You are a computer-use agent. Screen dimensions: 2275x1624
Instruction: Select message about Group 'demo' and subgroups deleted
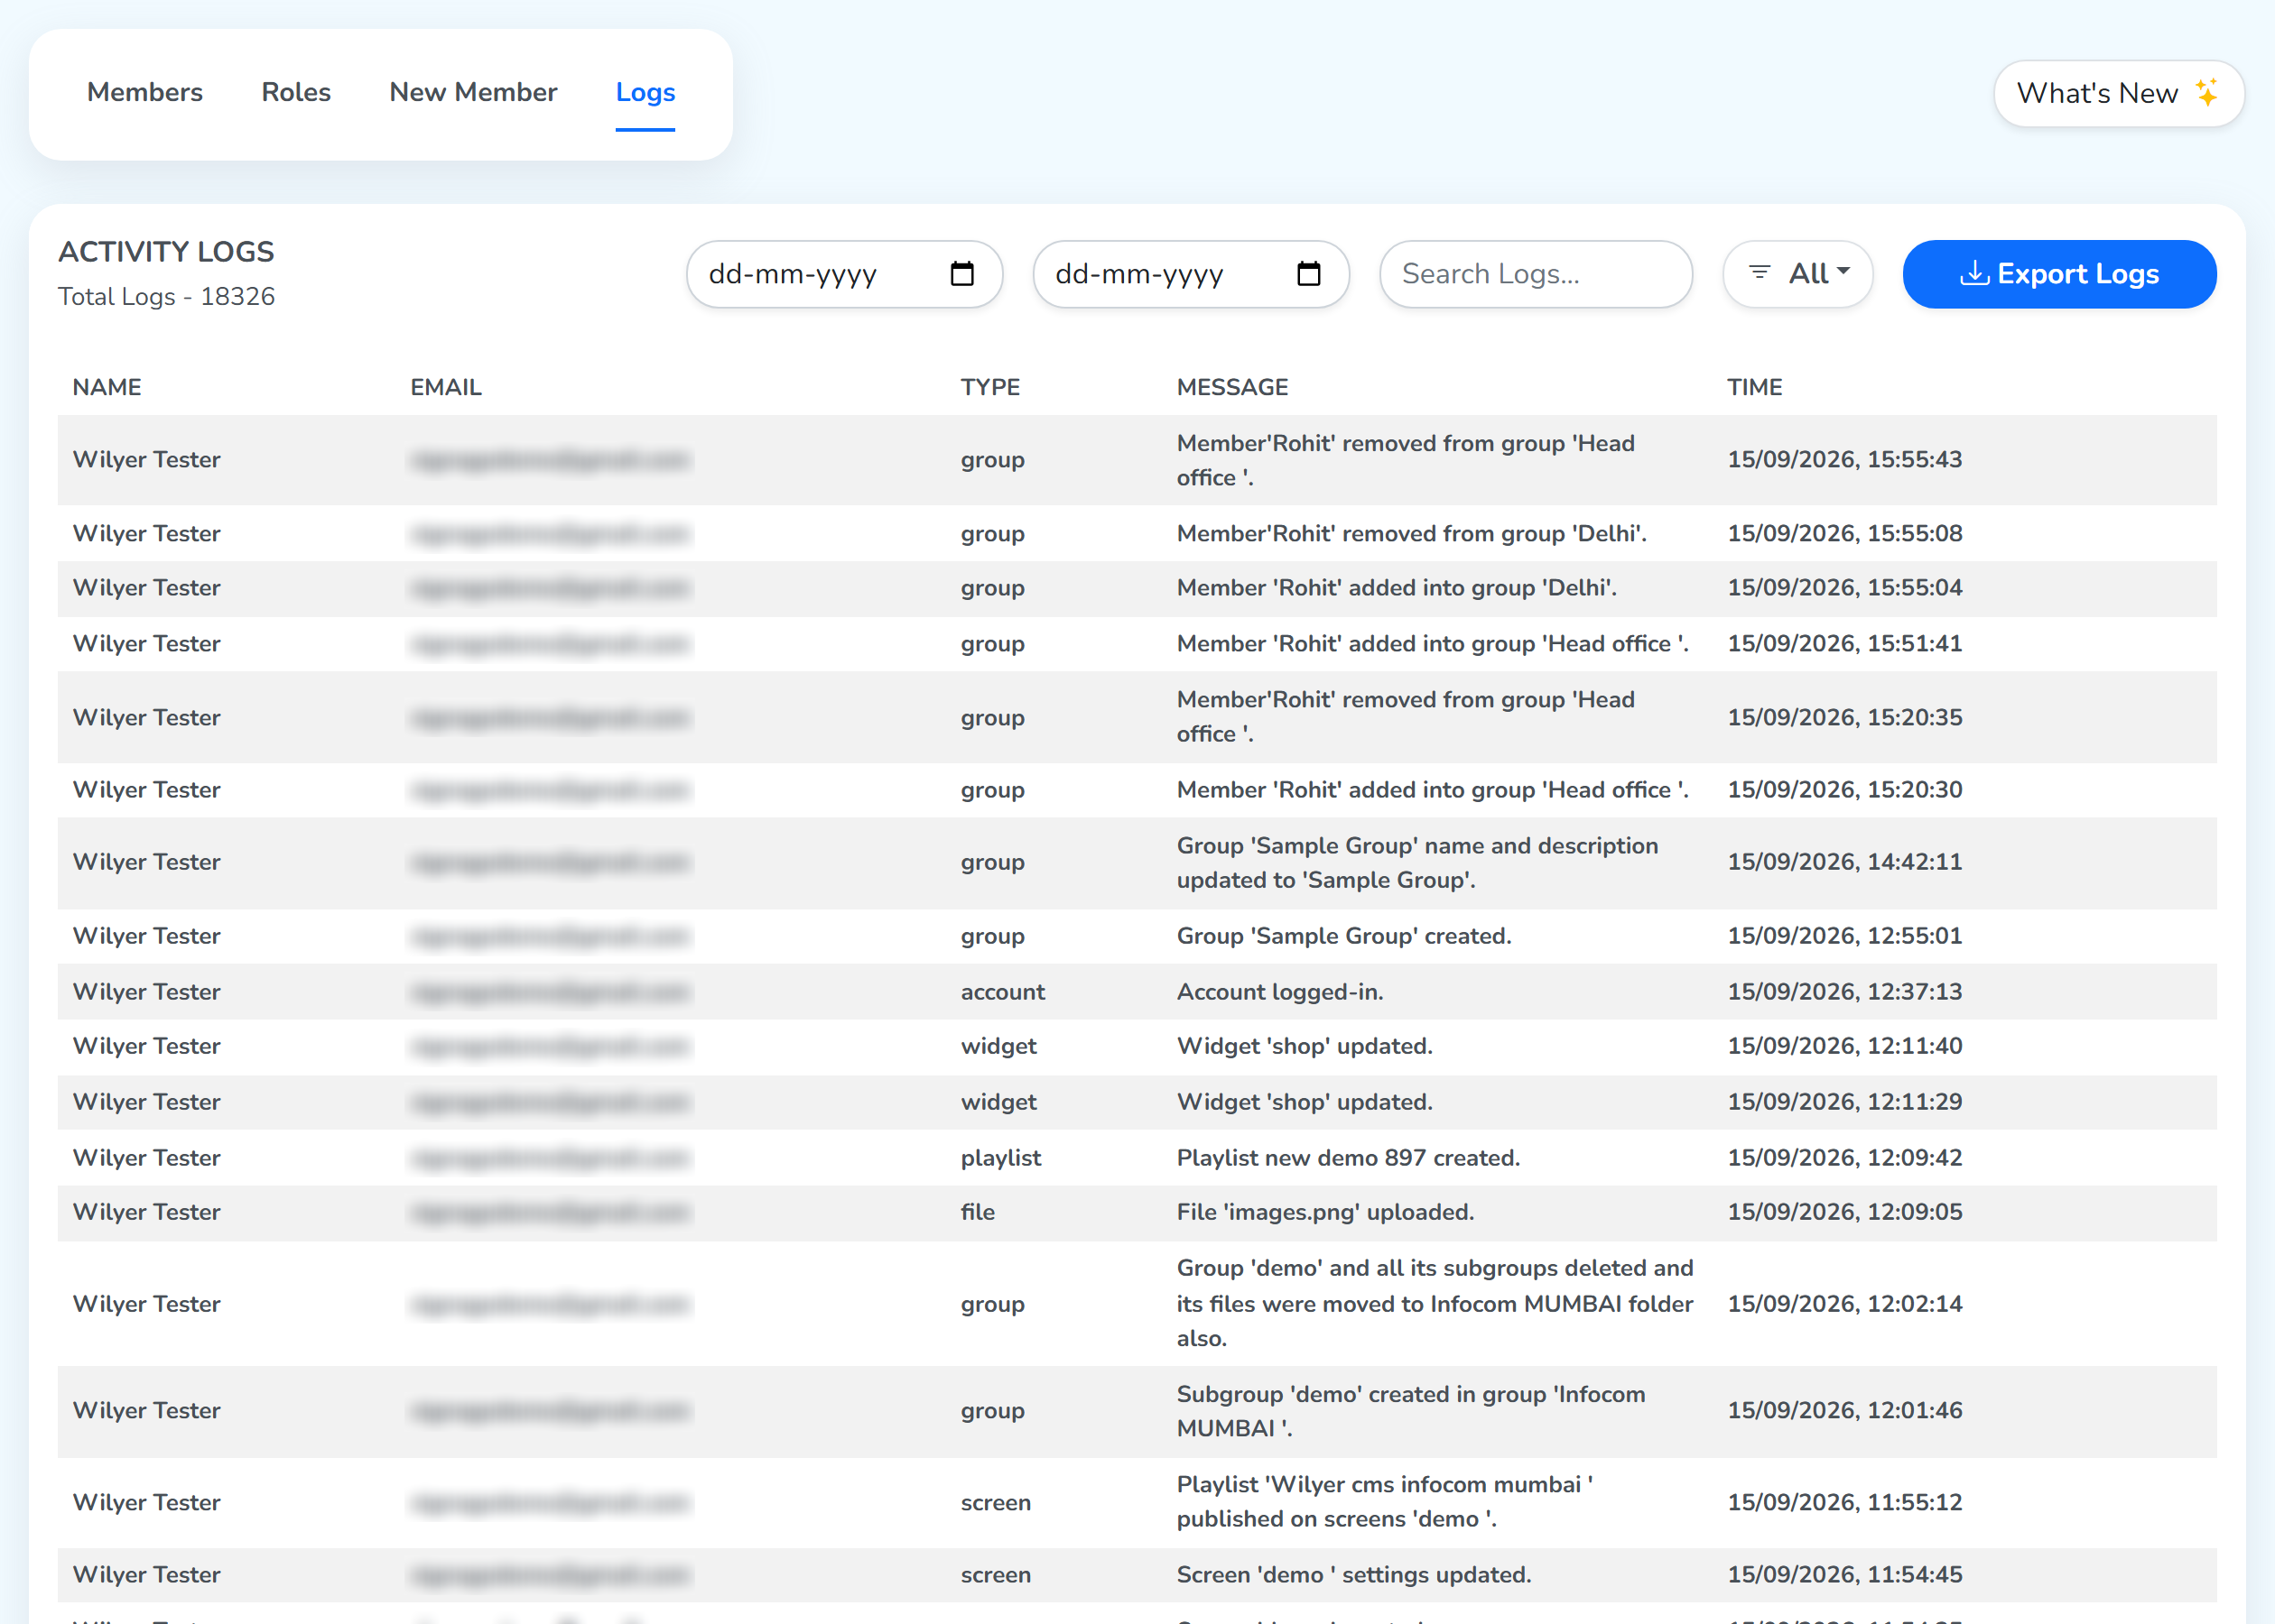(x=1435, y=1303)
